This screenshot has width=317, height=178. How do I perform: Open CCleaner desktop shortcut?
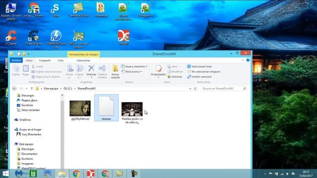coord(11,38)
